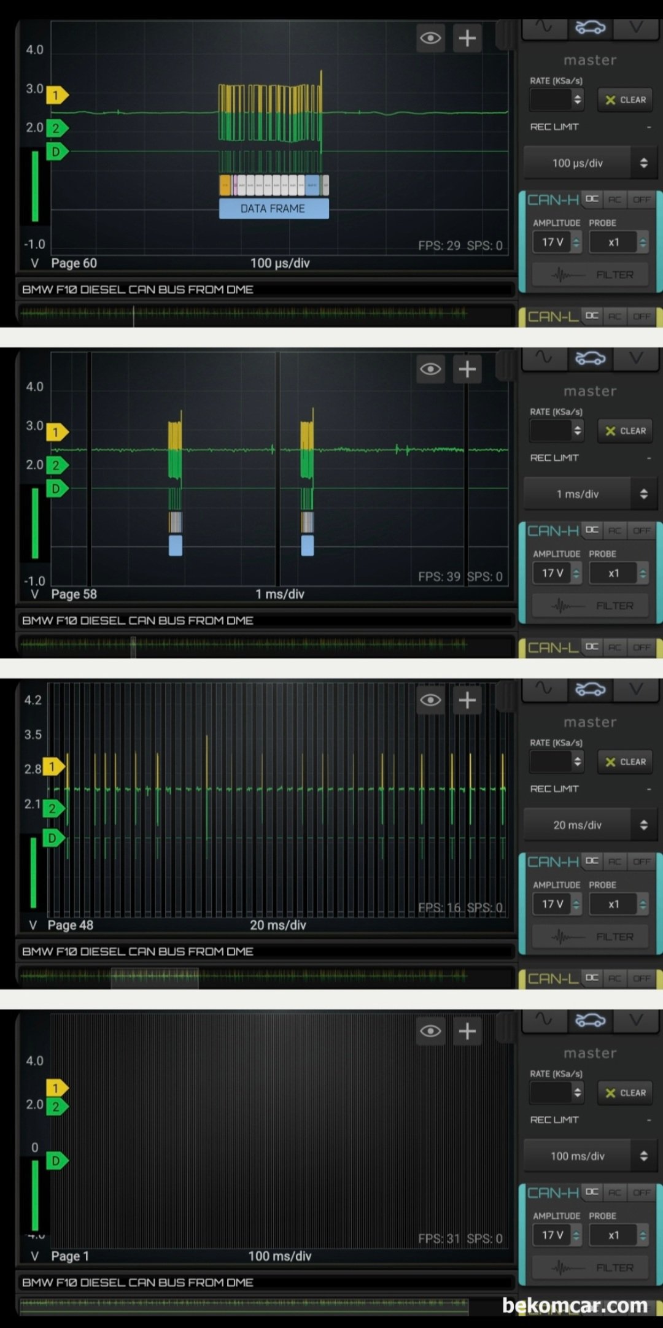Click recording overview strip below Page 1 scope

click(x=265, y=1306)
